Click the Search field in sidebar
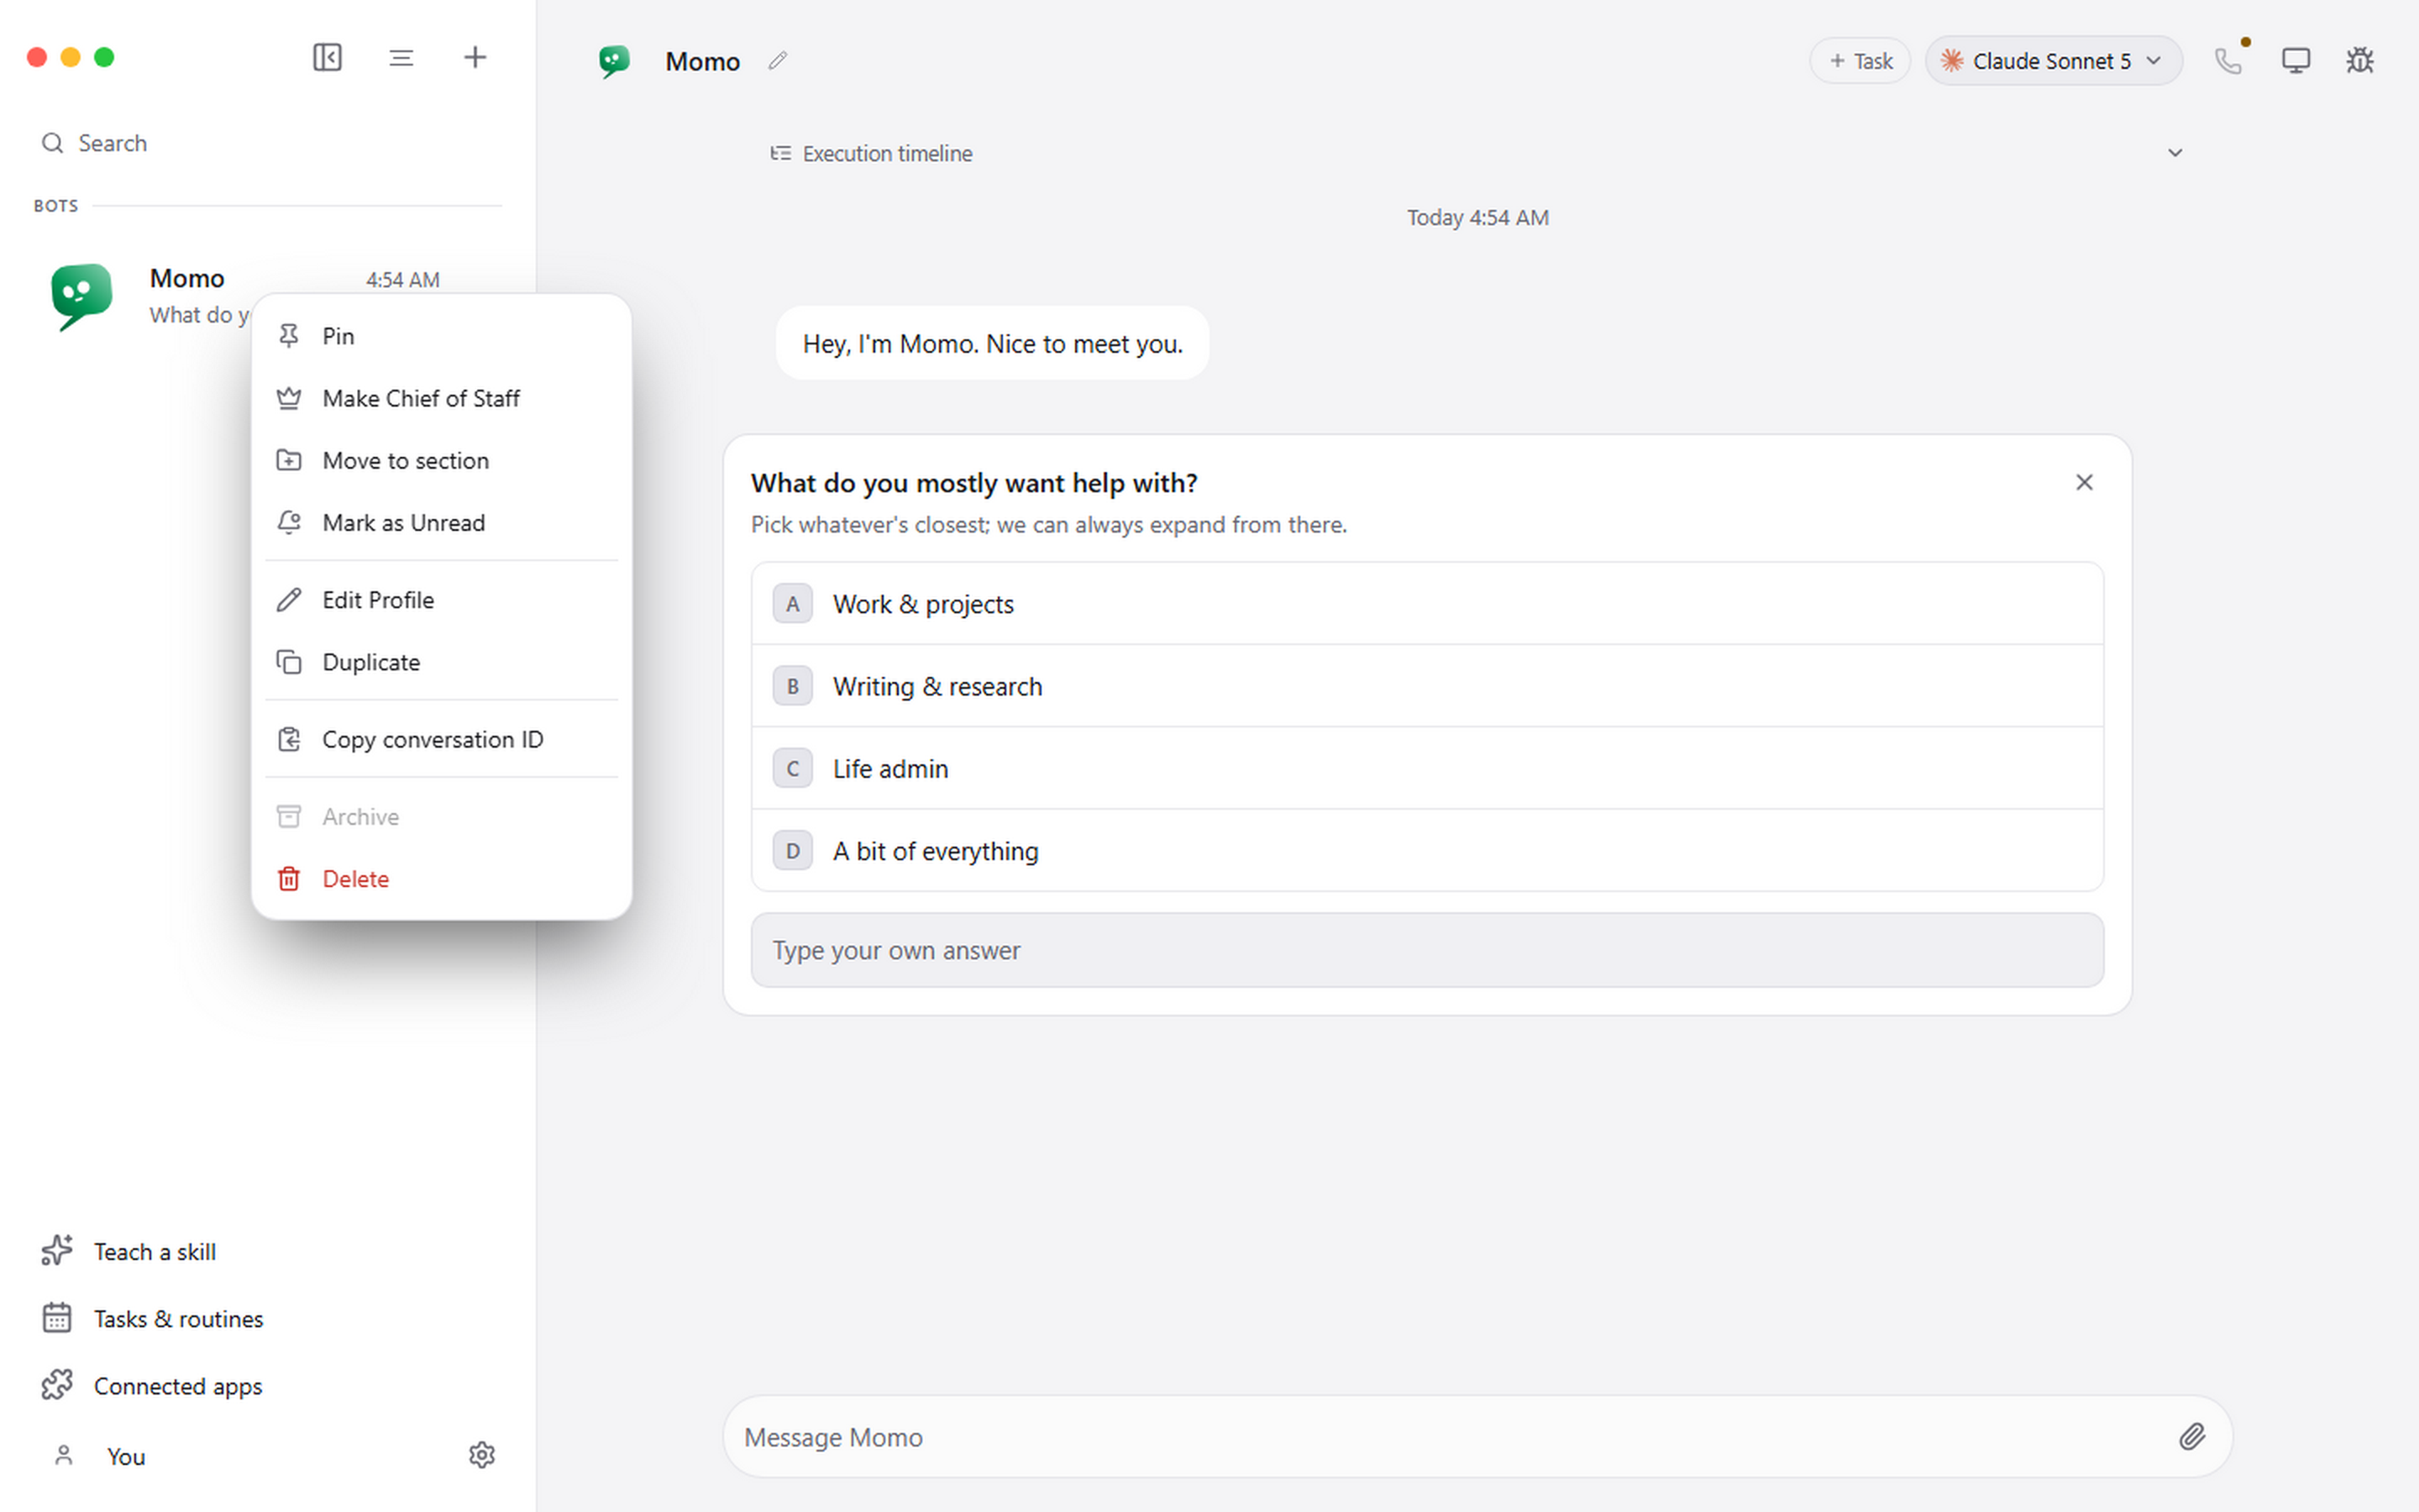The image size is (2419, 1512). pyautogui.click(x=267, y=143)
